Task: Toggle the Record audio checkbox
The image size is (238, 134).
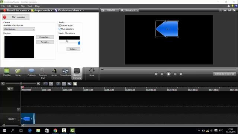Action: click(60, 25)
